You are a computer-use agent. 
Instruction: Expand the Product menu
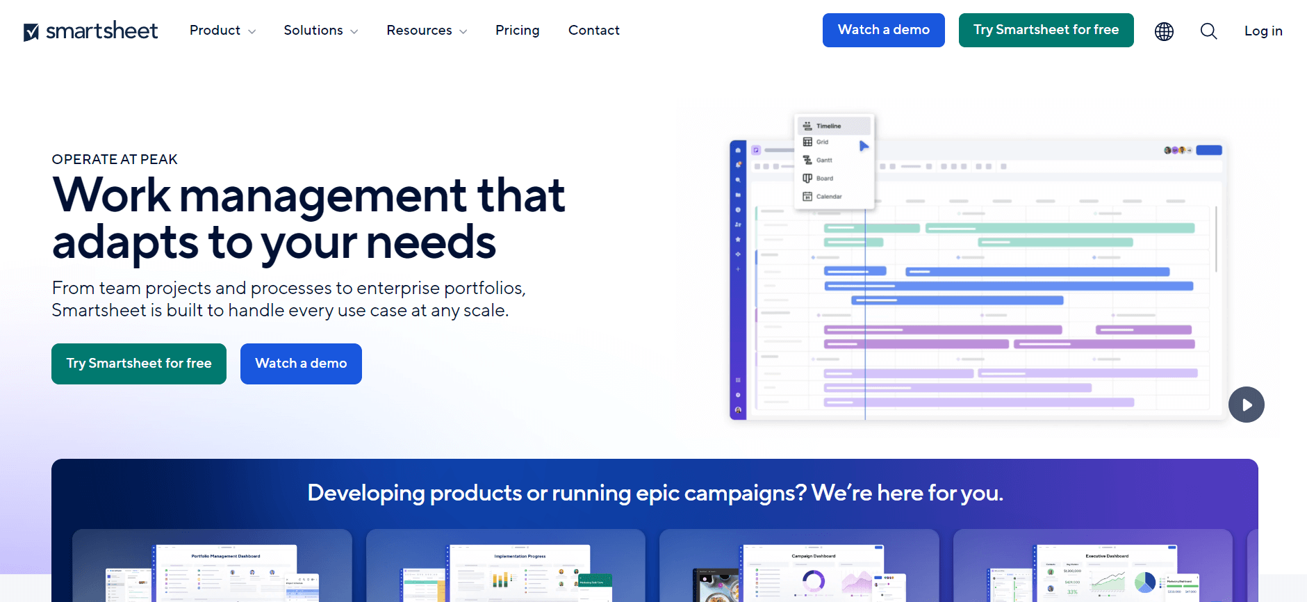point(222,31)
